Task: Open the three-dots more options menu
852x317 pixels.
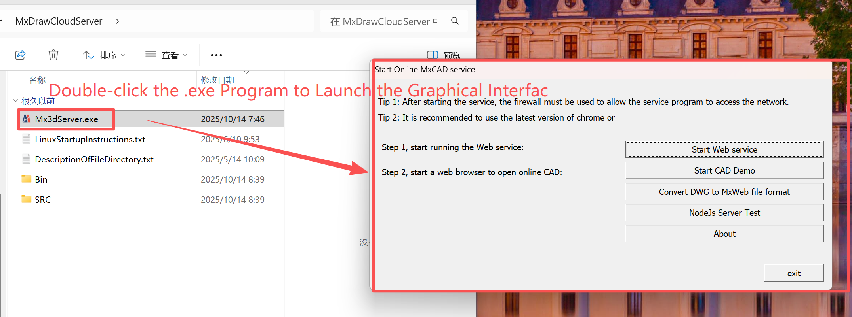Action: click(216, 55)
